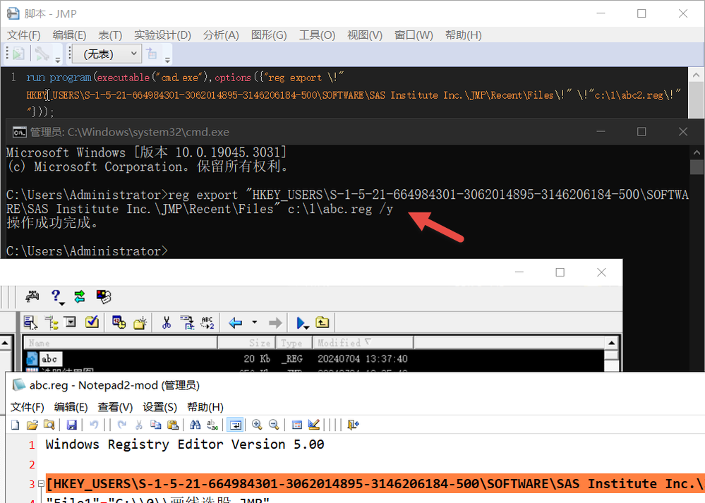Click the green swap arrows icon

tap(80, 297)
